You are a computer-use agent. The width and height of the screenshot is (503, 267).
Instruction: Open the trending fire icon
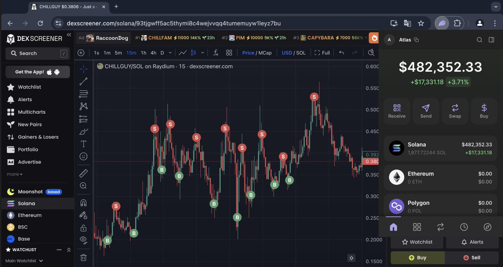click(373, 38)
